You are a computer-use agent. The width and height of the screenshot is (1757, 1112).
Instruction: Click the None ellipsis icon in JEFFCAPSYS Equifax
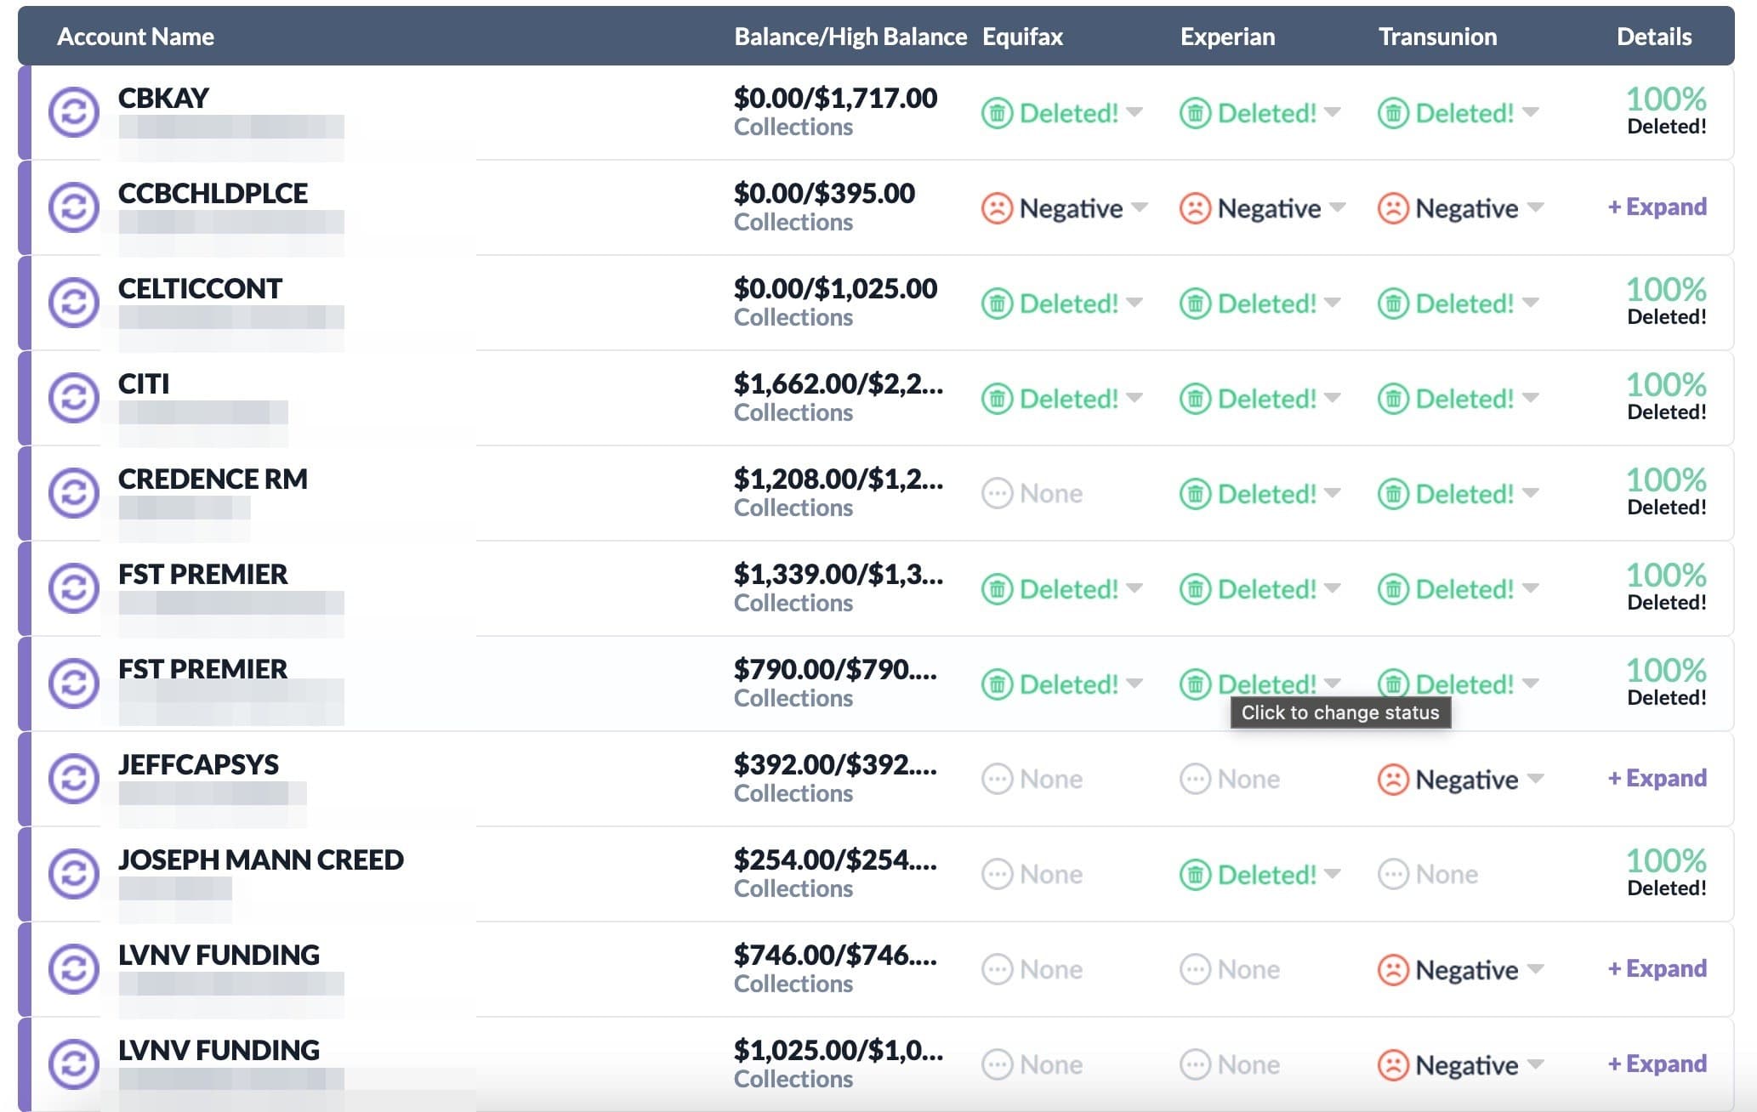point(997,780)
